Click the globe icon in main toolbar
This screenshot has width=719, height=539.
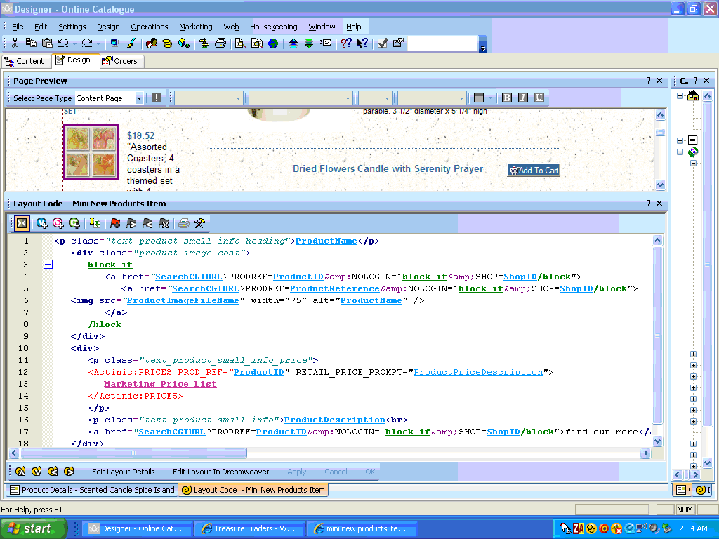pyautogui.click(x=272, y=44)
